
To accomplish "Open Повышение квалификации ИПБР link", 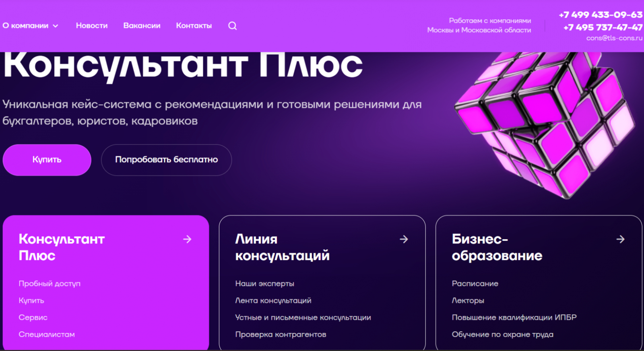I will [x=514, y=318].
